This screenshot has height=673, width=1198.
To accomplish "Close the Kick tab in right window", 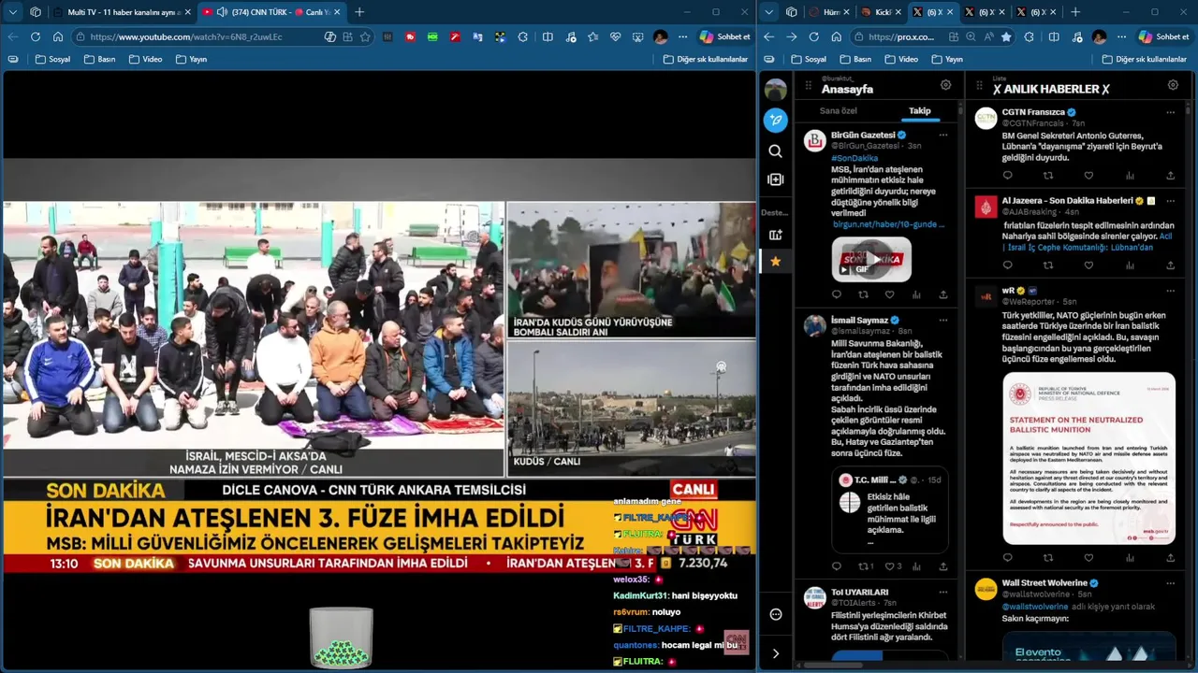I will pos(898,12).
